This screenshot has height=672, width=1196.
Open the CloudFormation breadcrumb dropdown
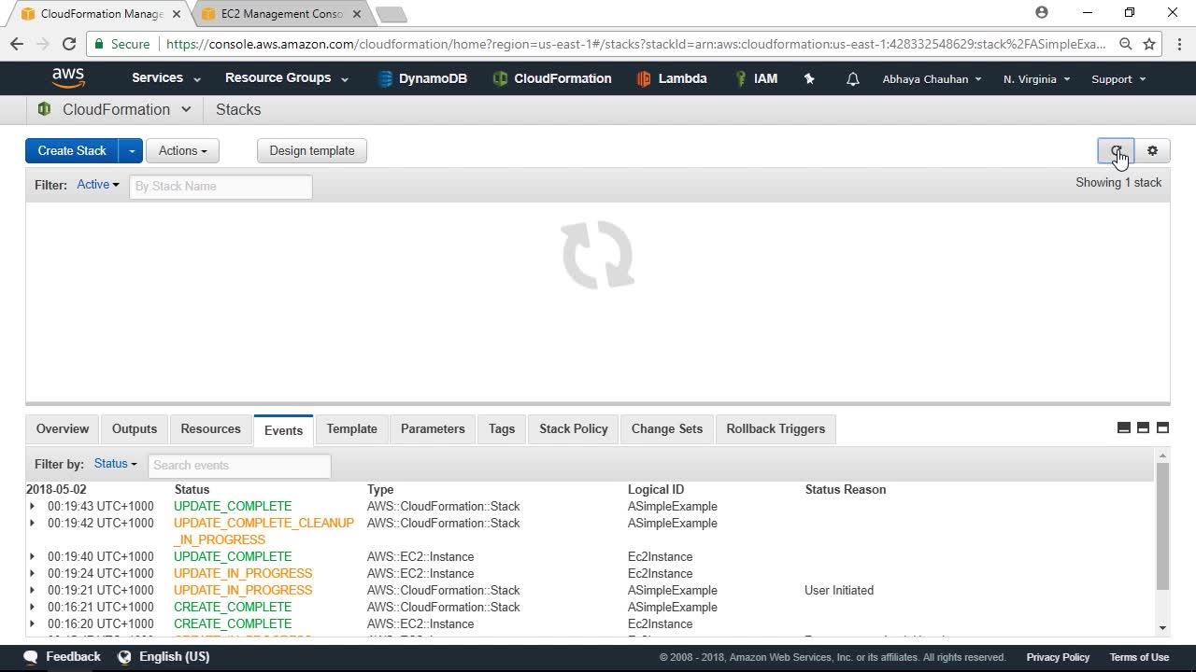coord(186,109)
